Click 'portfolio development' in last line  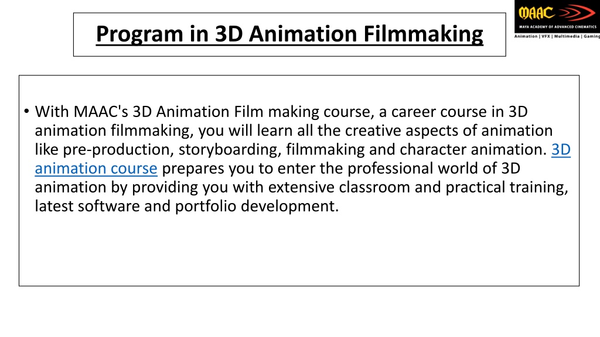tap(257, 207)
